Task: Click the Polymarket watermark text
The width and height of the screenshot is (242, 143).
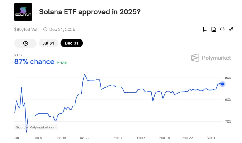Action: click(x=216, y=58)
